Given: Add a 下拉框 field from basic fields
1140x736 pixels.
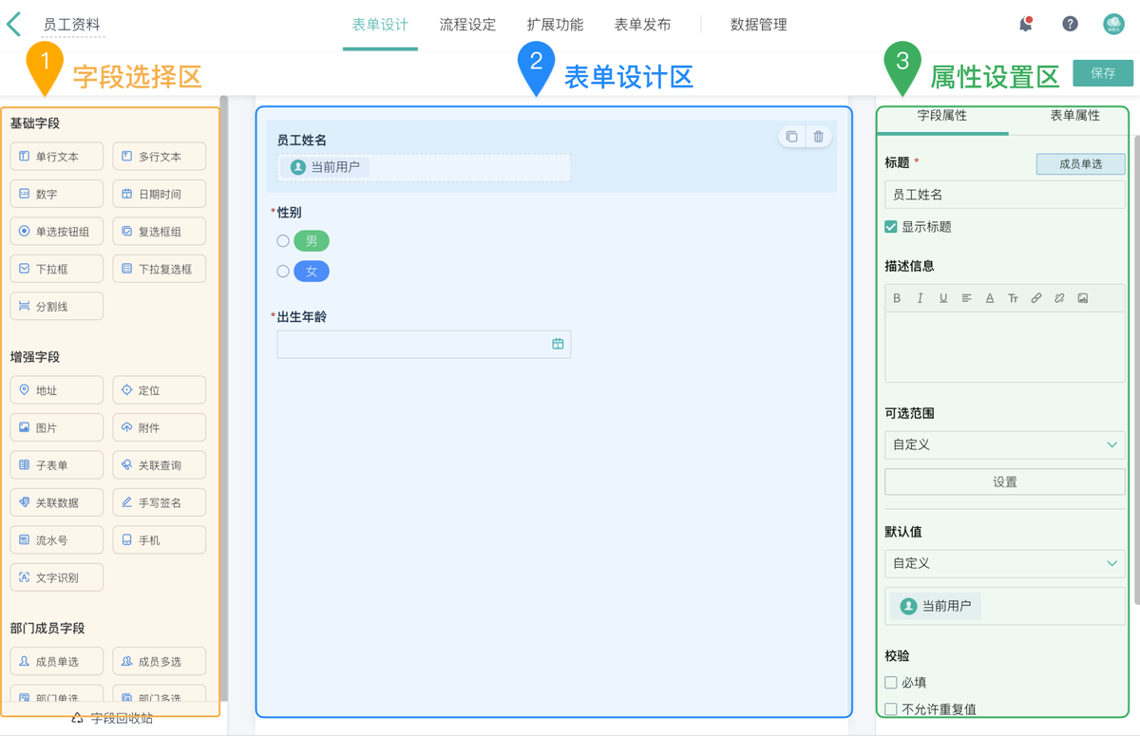Looking at the screenshot, I should [x=57, y=269].
